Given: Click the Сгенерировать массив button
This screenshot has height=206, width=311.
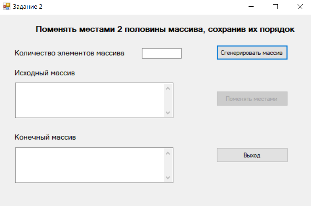Looking at the screenshot, I should pyautogui.click(x=252, y=53).
